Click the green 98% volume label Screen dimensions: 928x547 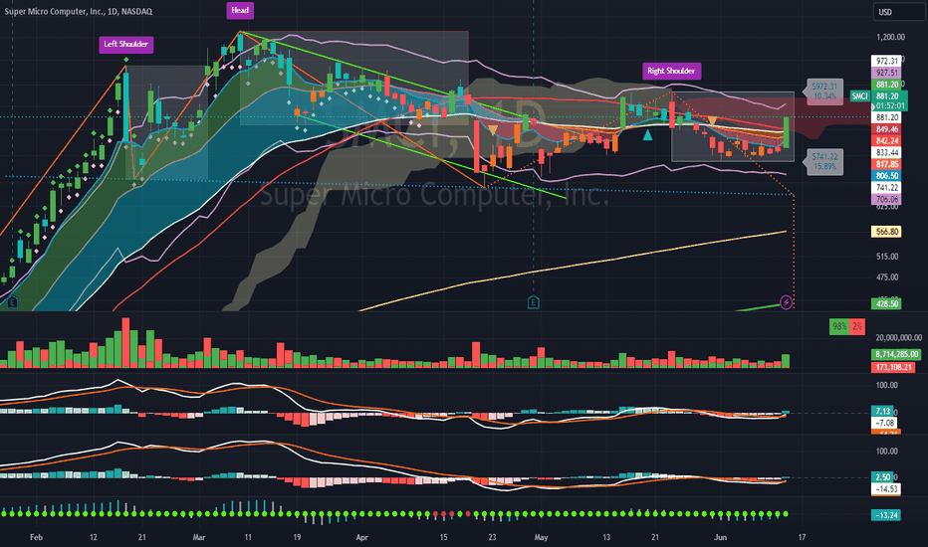(839, 326)
